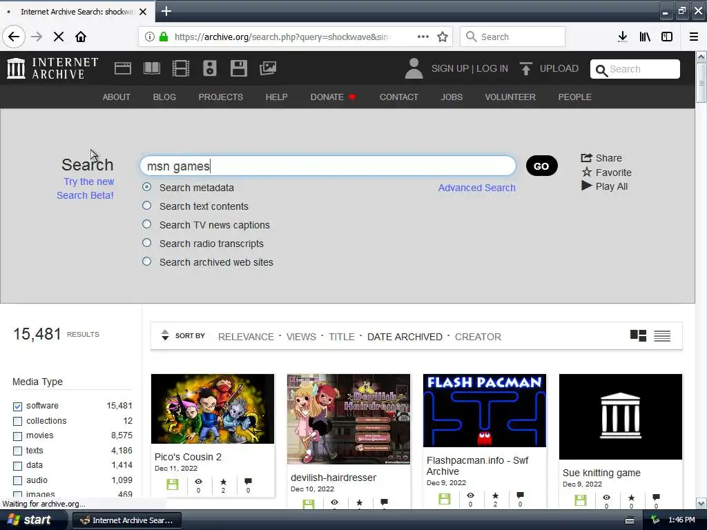Viewport: 707px width, 530px height.
Task: Sort results by Date Archived
Action: coord(405,337)
